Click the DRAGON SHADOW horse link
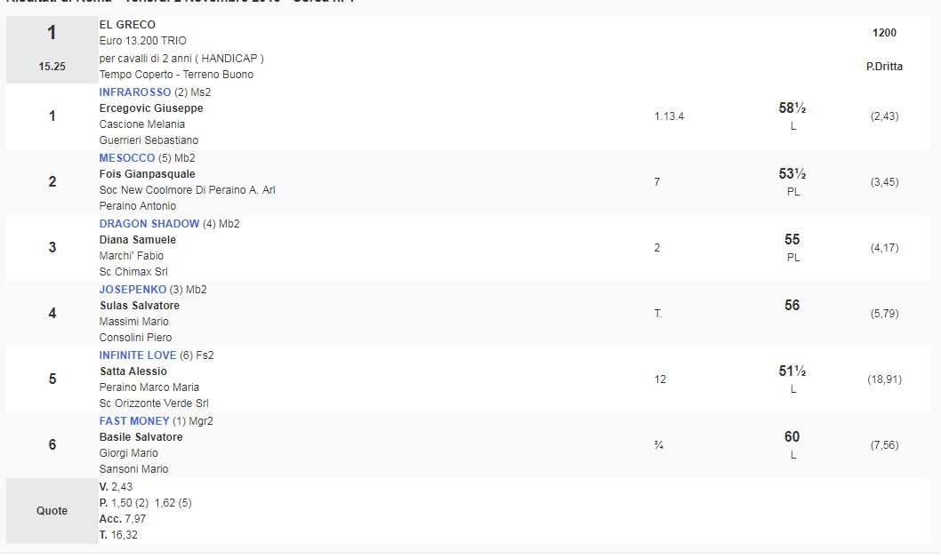Screen dimensions: 941x559 pyautogui.click(x=149, y=224)
